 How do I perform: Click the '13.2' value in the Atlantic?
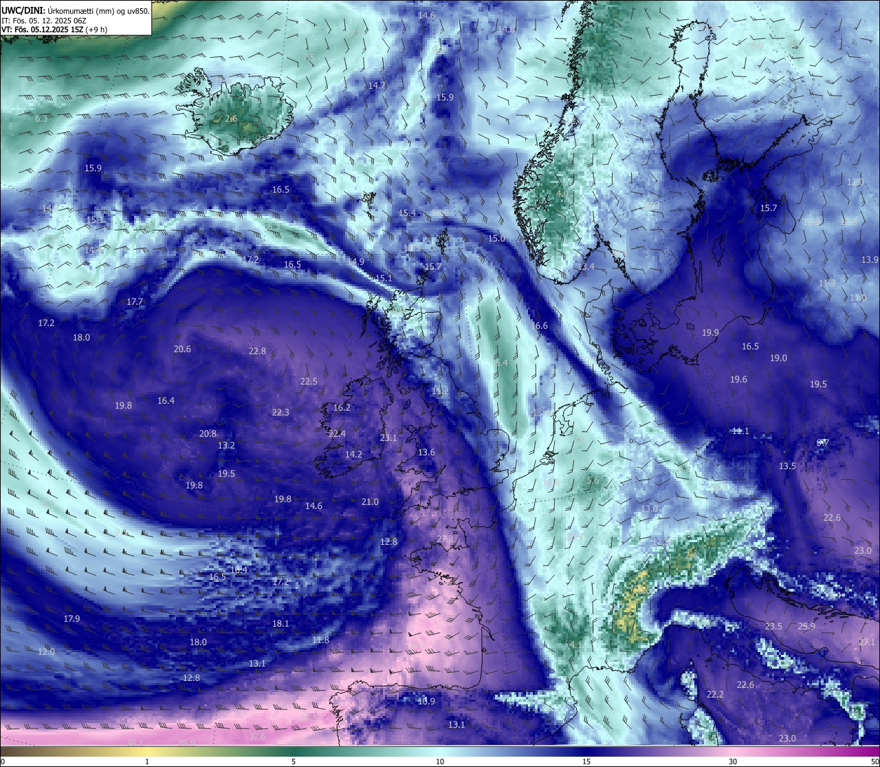coord(226,446)
